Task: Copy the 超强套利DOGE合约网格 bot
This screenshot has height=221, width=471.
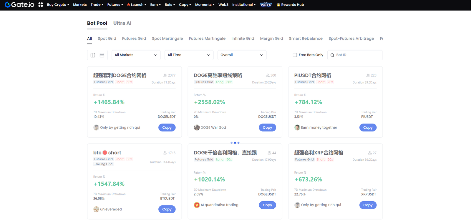Action: [x=167, y=127]
